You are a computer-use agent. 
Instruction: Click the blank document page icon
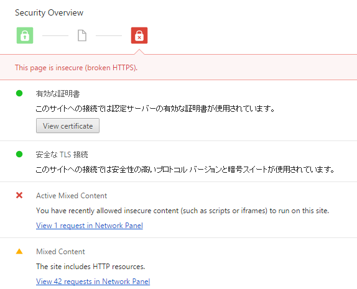(82, 35)
